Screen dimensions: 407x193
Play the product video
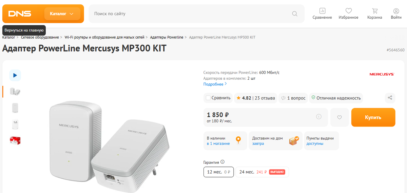(x=15, y=75)
